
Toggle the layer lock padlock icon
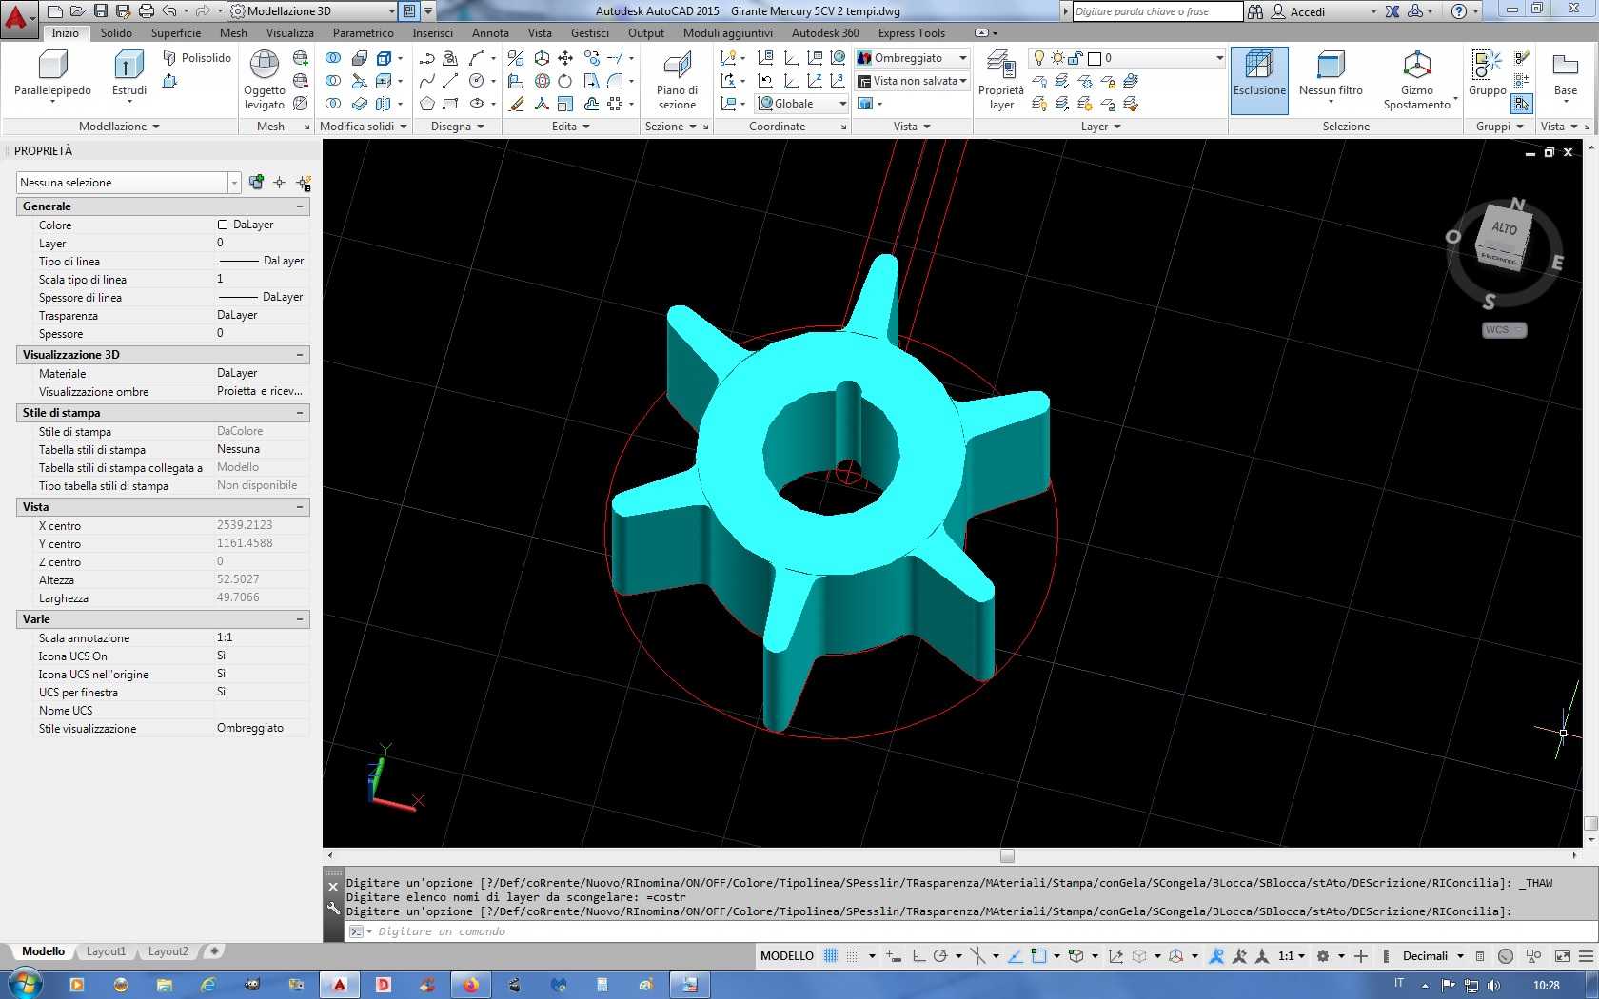1076,58
